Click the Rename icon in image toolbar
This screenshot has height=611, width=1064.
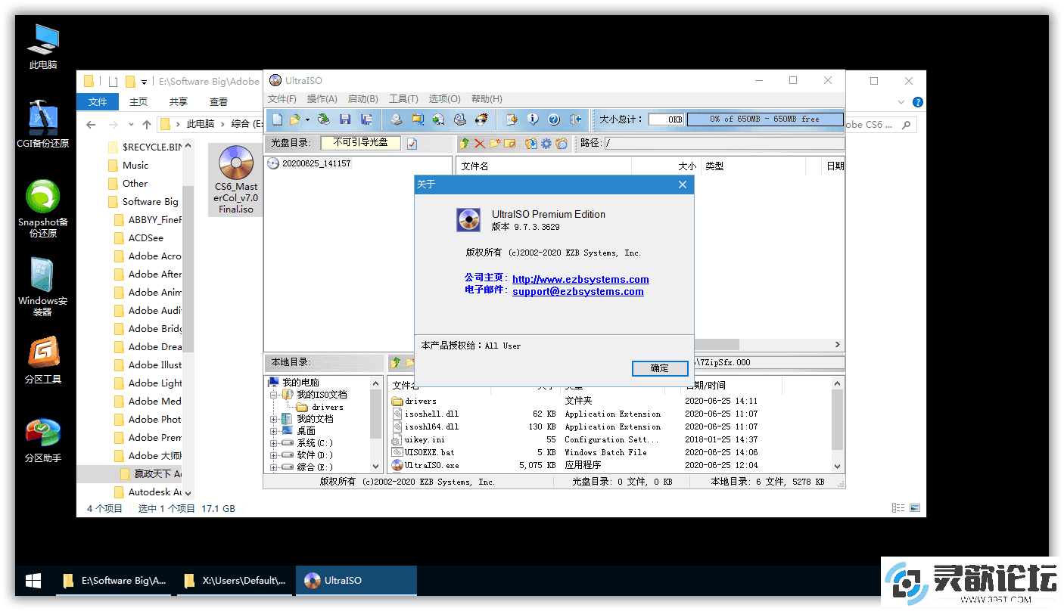(x=510, y=143)
